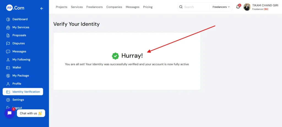The width and height of the screenshot is (282, 127).
Task: Open Companies in the top navigation
Action: (114, 7)
